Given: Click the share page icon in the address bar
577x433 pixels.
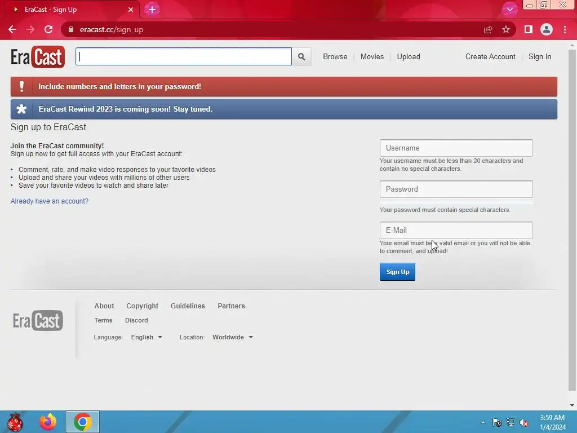Looking at the screenshot, I should (x=488, y=29).
